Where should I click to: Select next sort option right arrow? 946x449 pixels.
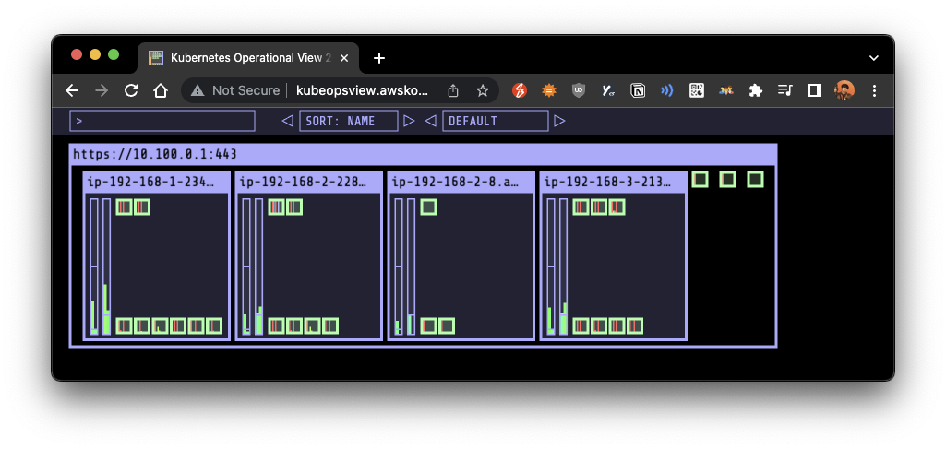pos(409,121)
